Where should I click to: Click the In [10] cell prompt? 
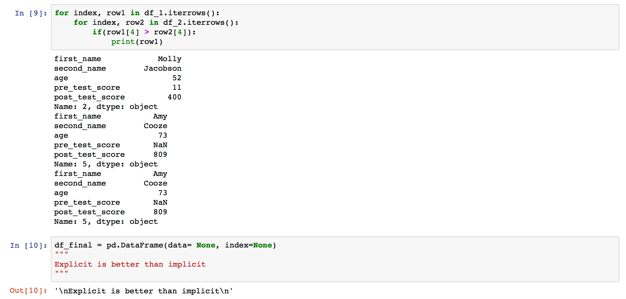28,245
